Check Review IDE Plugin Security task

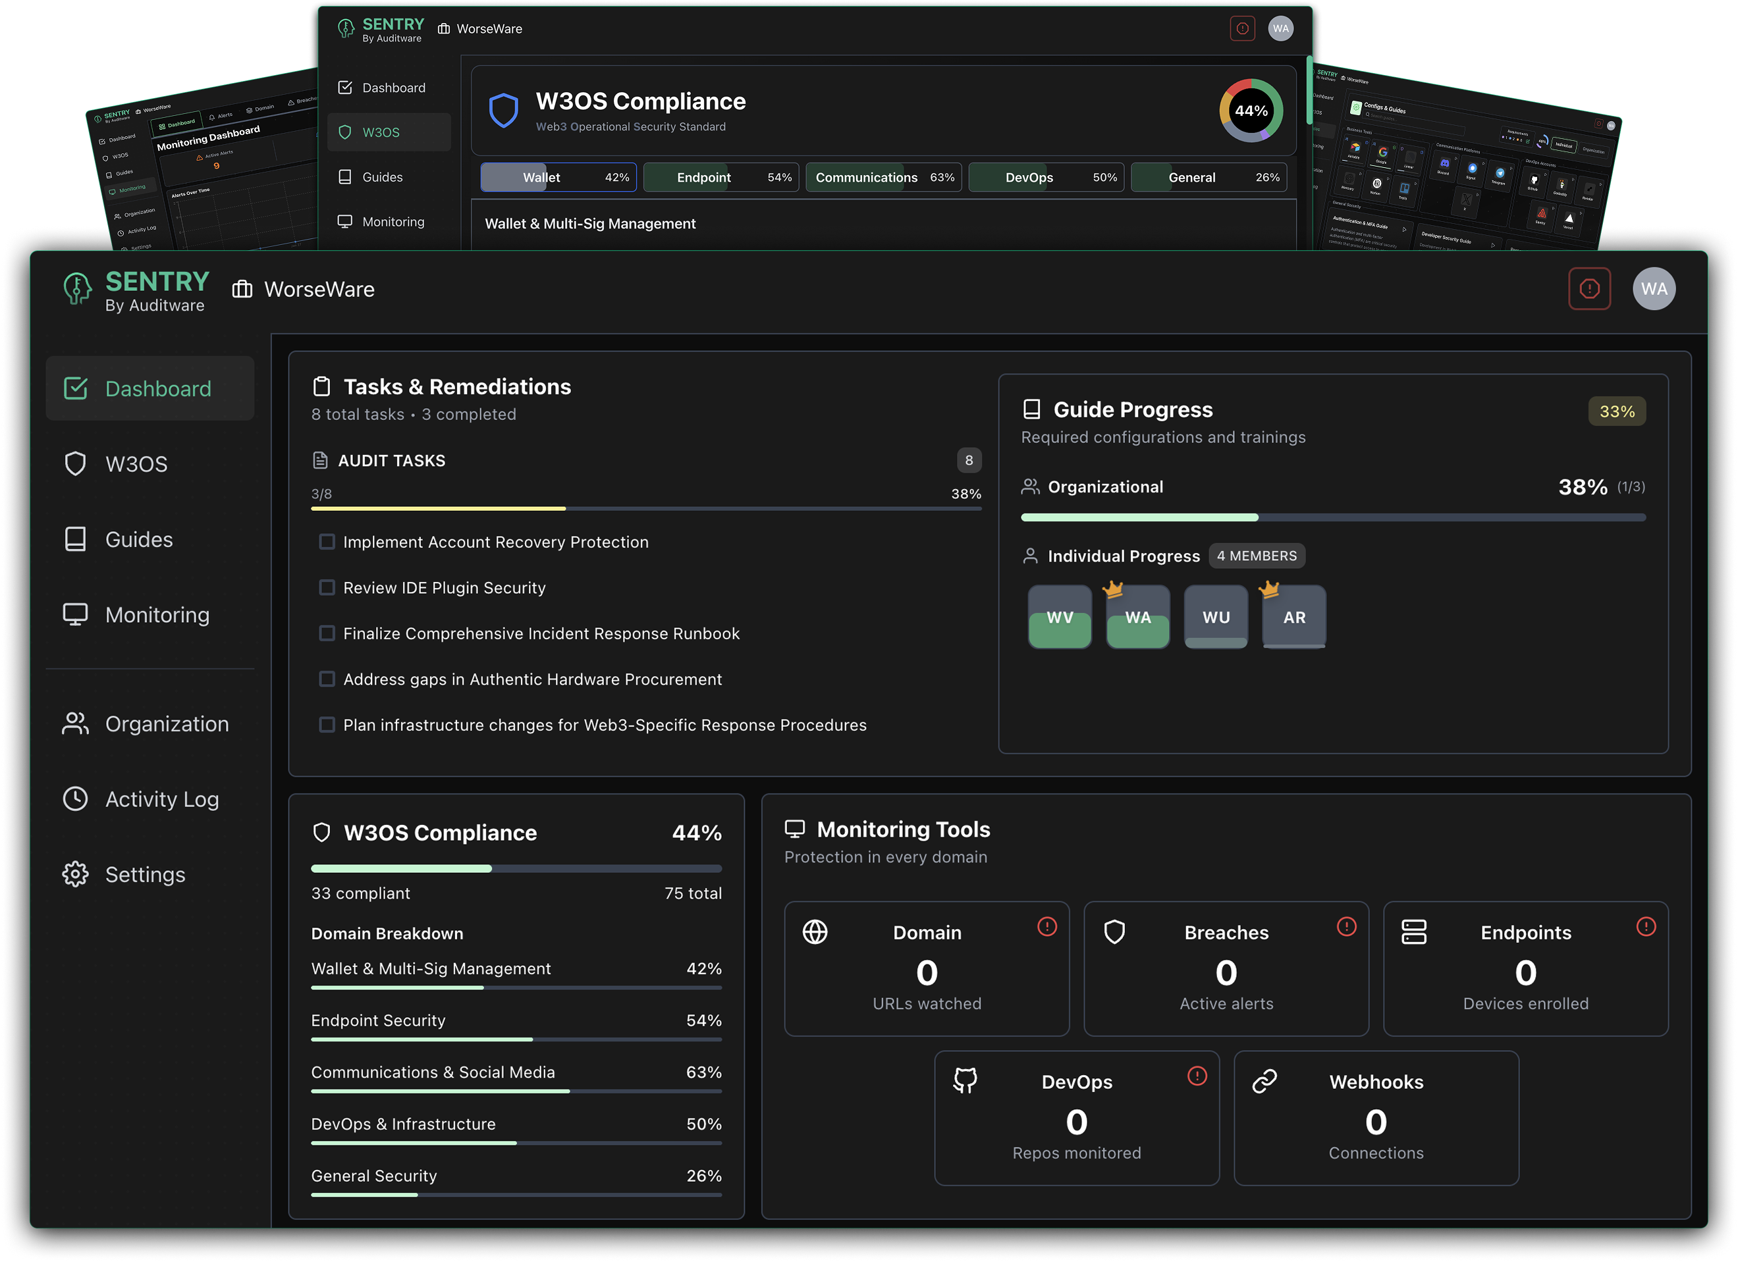pos(327,587)
